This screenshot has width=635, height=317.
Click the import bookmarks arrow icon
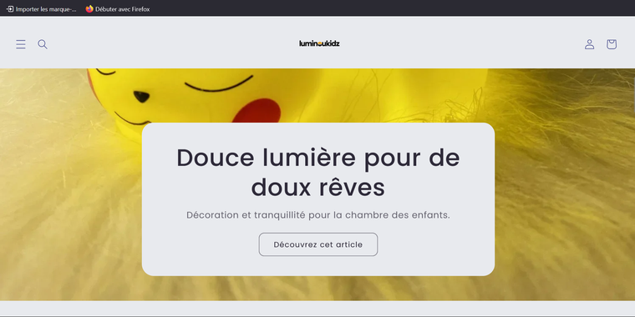(x=10, y=9)
